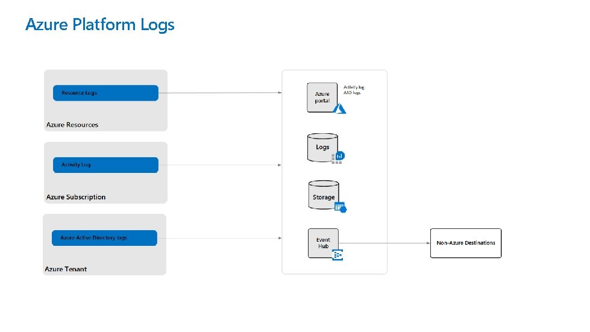Viewport: 590px width, 332px height.
Task: Click the Log Analytics icon beside Logs
Action: (x=338, y=158)
